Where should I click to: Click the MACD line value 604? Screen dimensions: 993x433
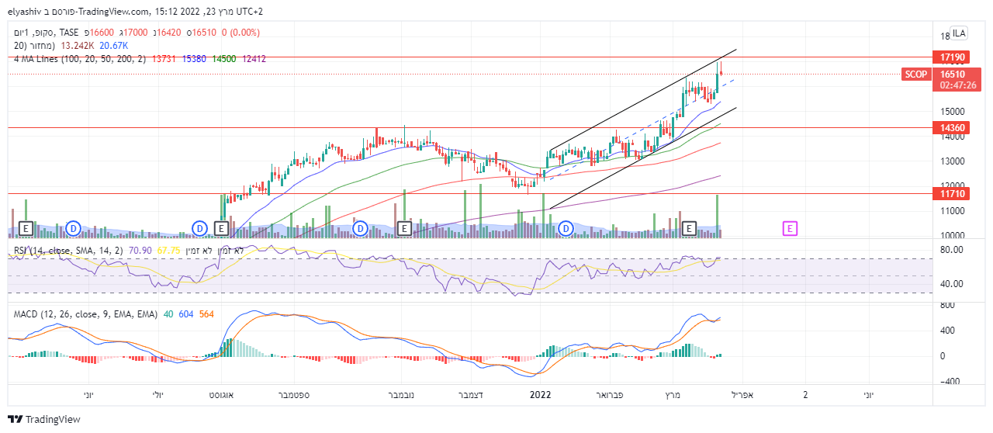point(186,314)
